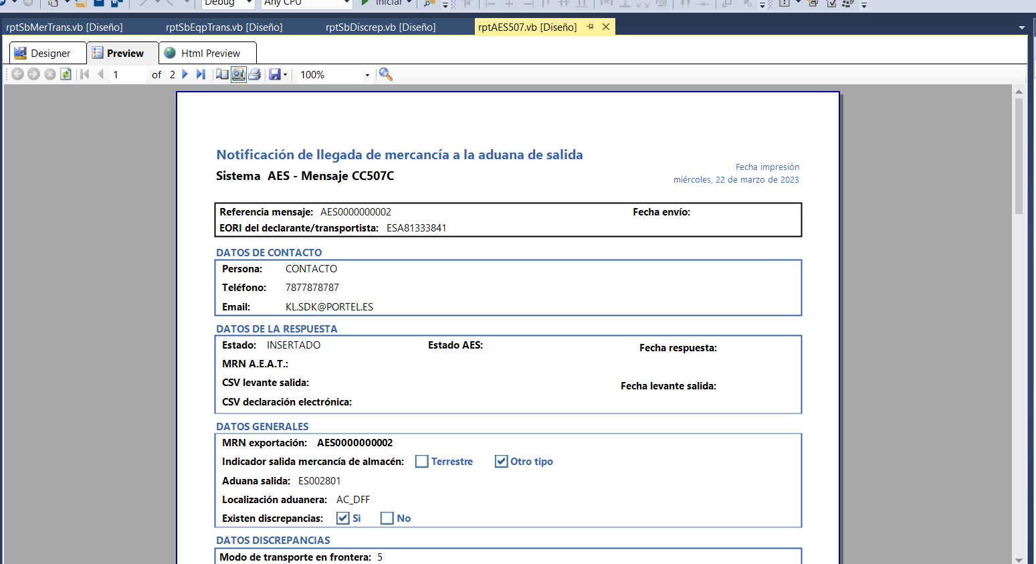Toggle the Print Layout view icon
This screenshot has height=564, width=1036.
[238, 74]
